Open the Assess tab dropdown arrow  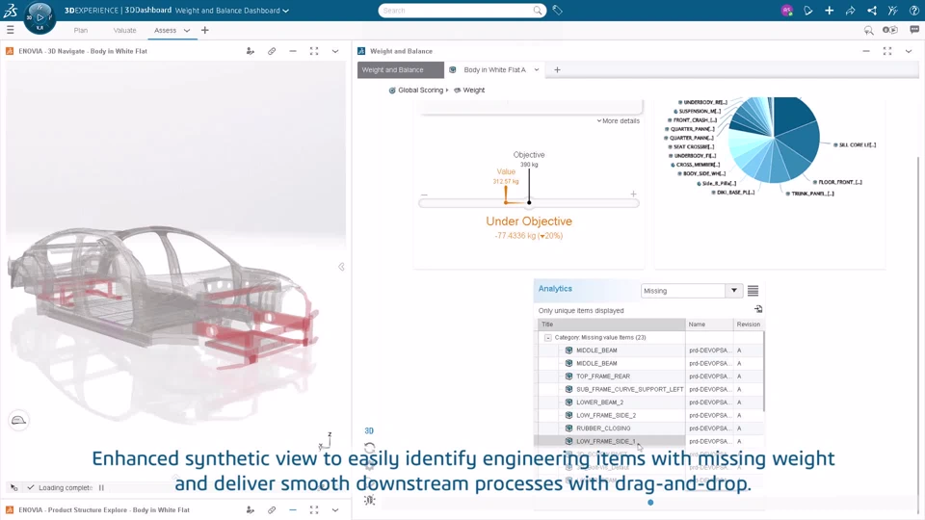point(186,30)
